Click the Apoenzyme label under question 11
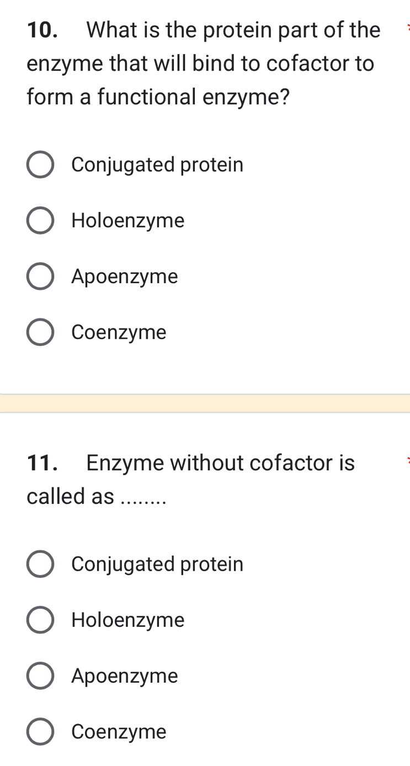 (124, 675)
